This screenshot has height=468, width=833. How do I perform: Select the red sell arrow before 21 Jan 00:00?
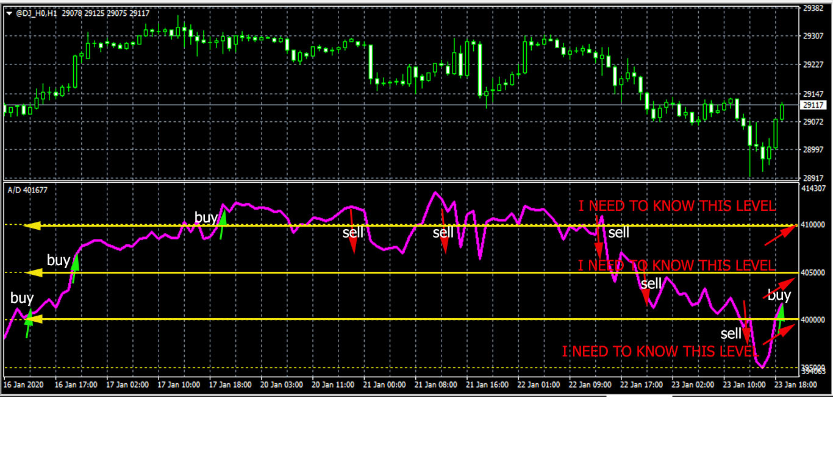tap(352, 230)
